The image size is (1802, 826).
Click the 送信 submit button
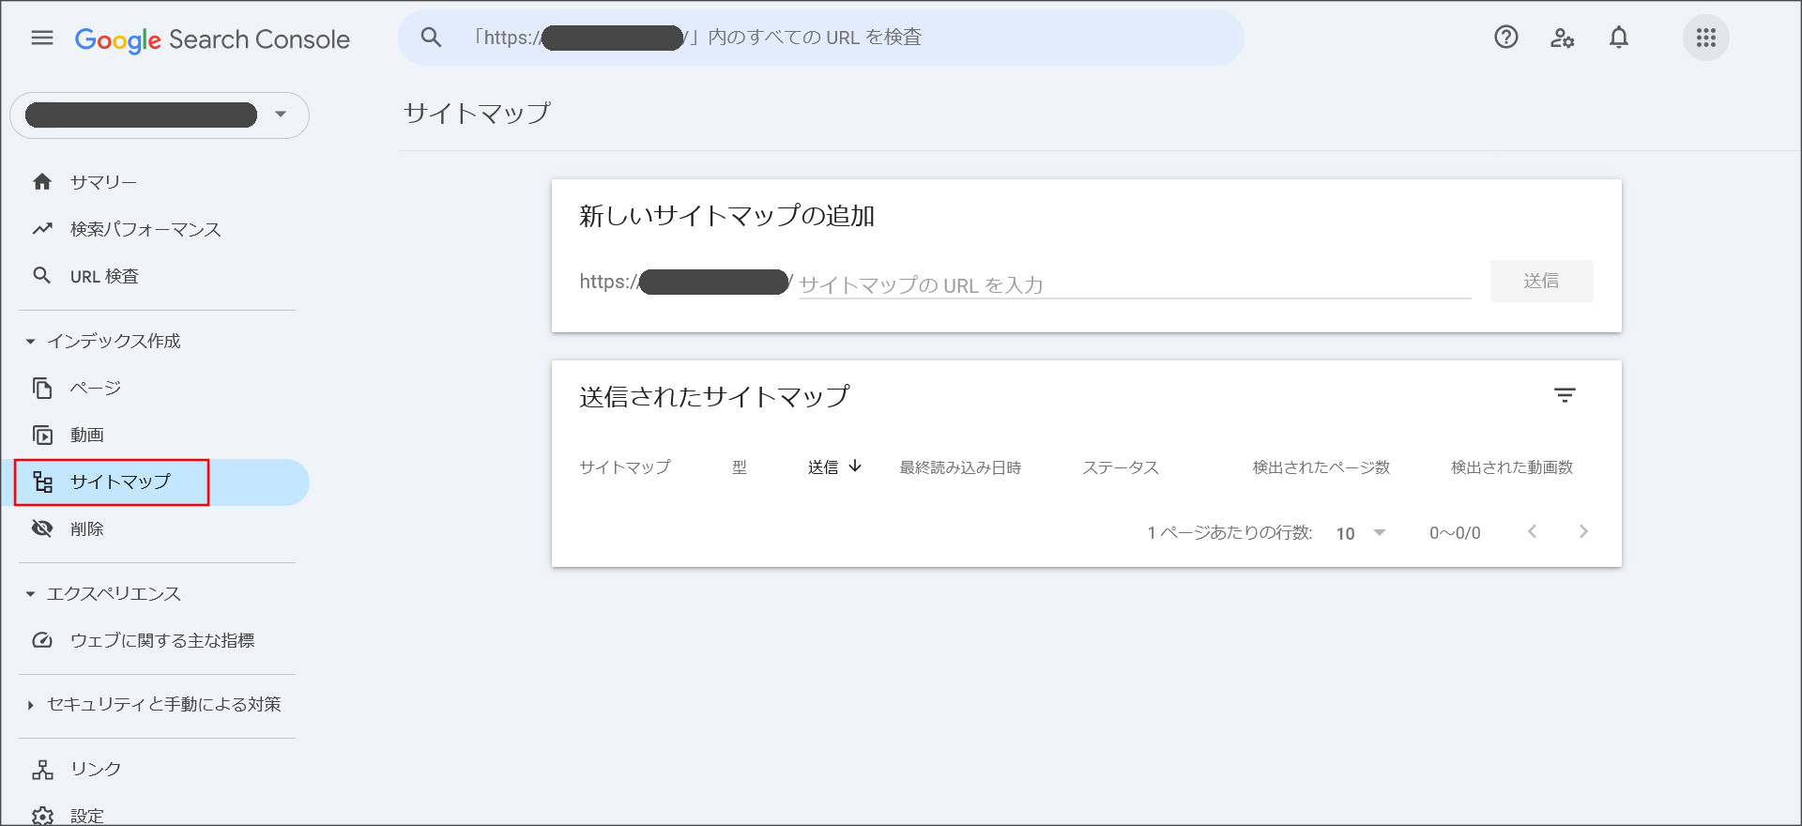[x=1541, y=281]
